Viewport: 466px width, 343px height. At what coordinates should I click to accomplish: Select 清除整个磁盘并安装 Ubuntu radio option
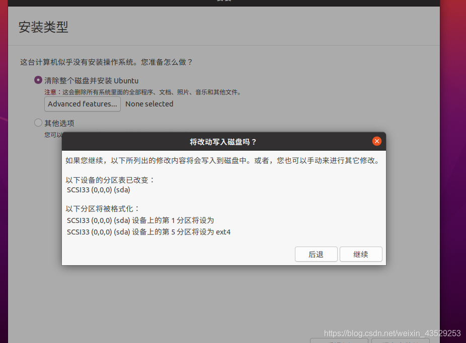click(x=38, y=80)
